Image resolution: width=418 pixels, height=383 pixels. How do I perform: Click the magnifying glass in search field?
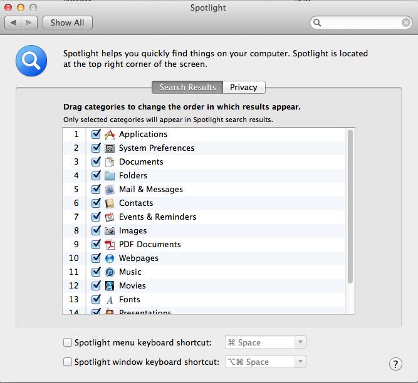(317, 23)
